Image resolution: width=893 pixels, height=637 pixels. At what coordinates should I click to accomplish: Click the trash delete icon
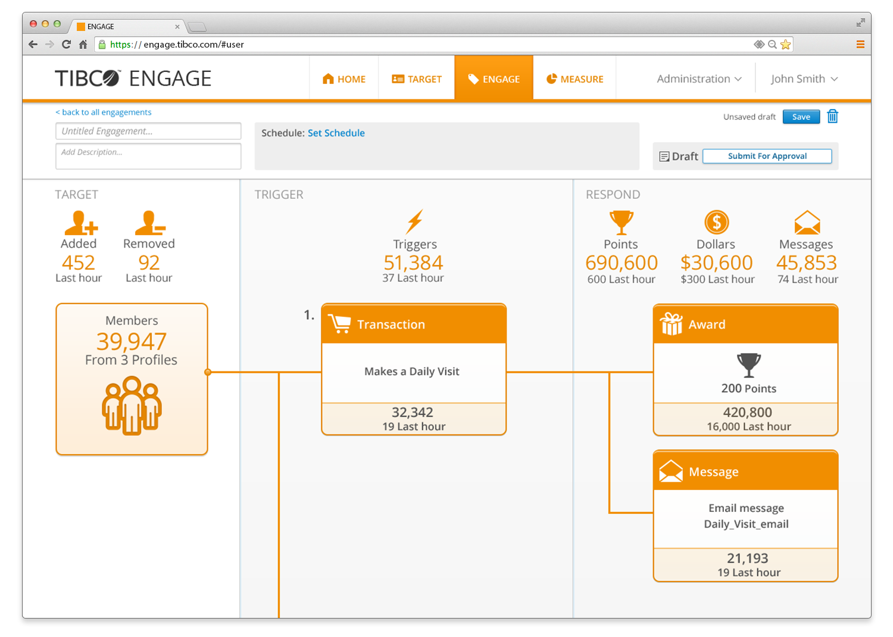click(832, 116)
